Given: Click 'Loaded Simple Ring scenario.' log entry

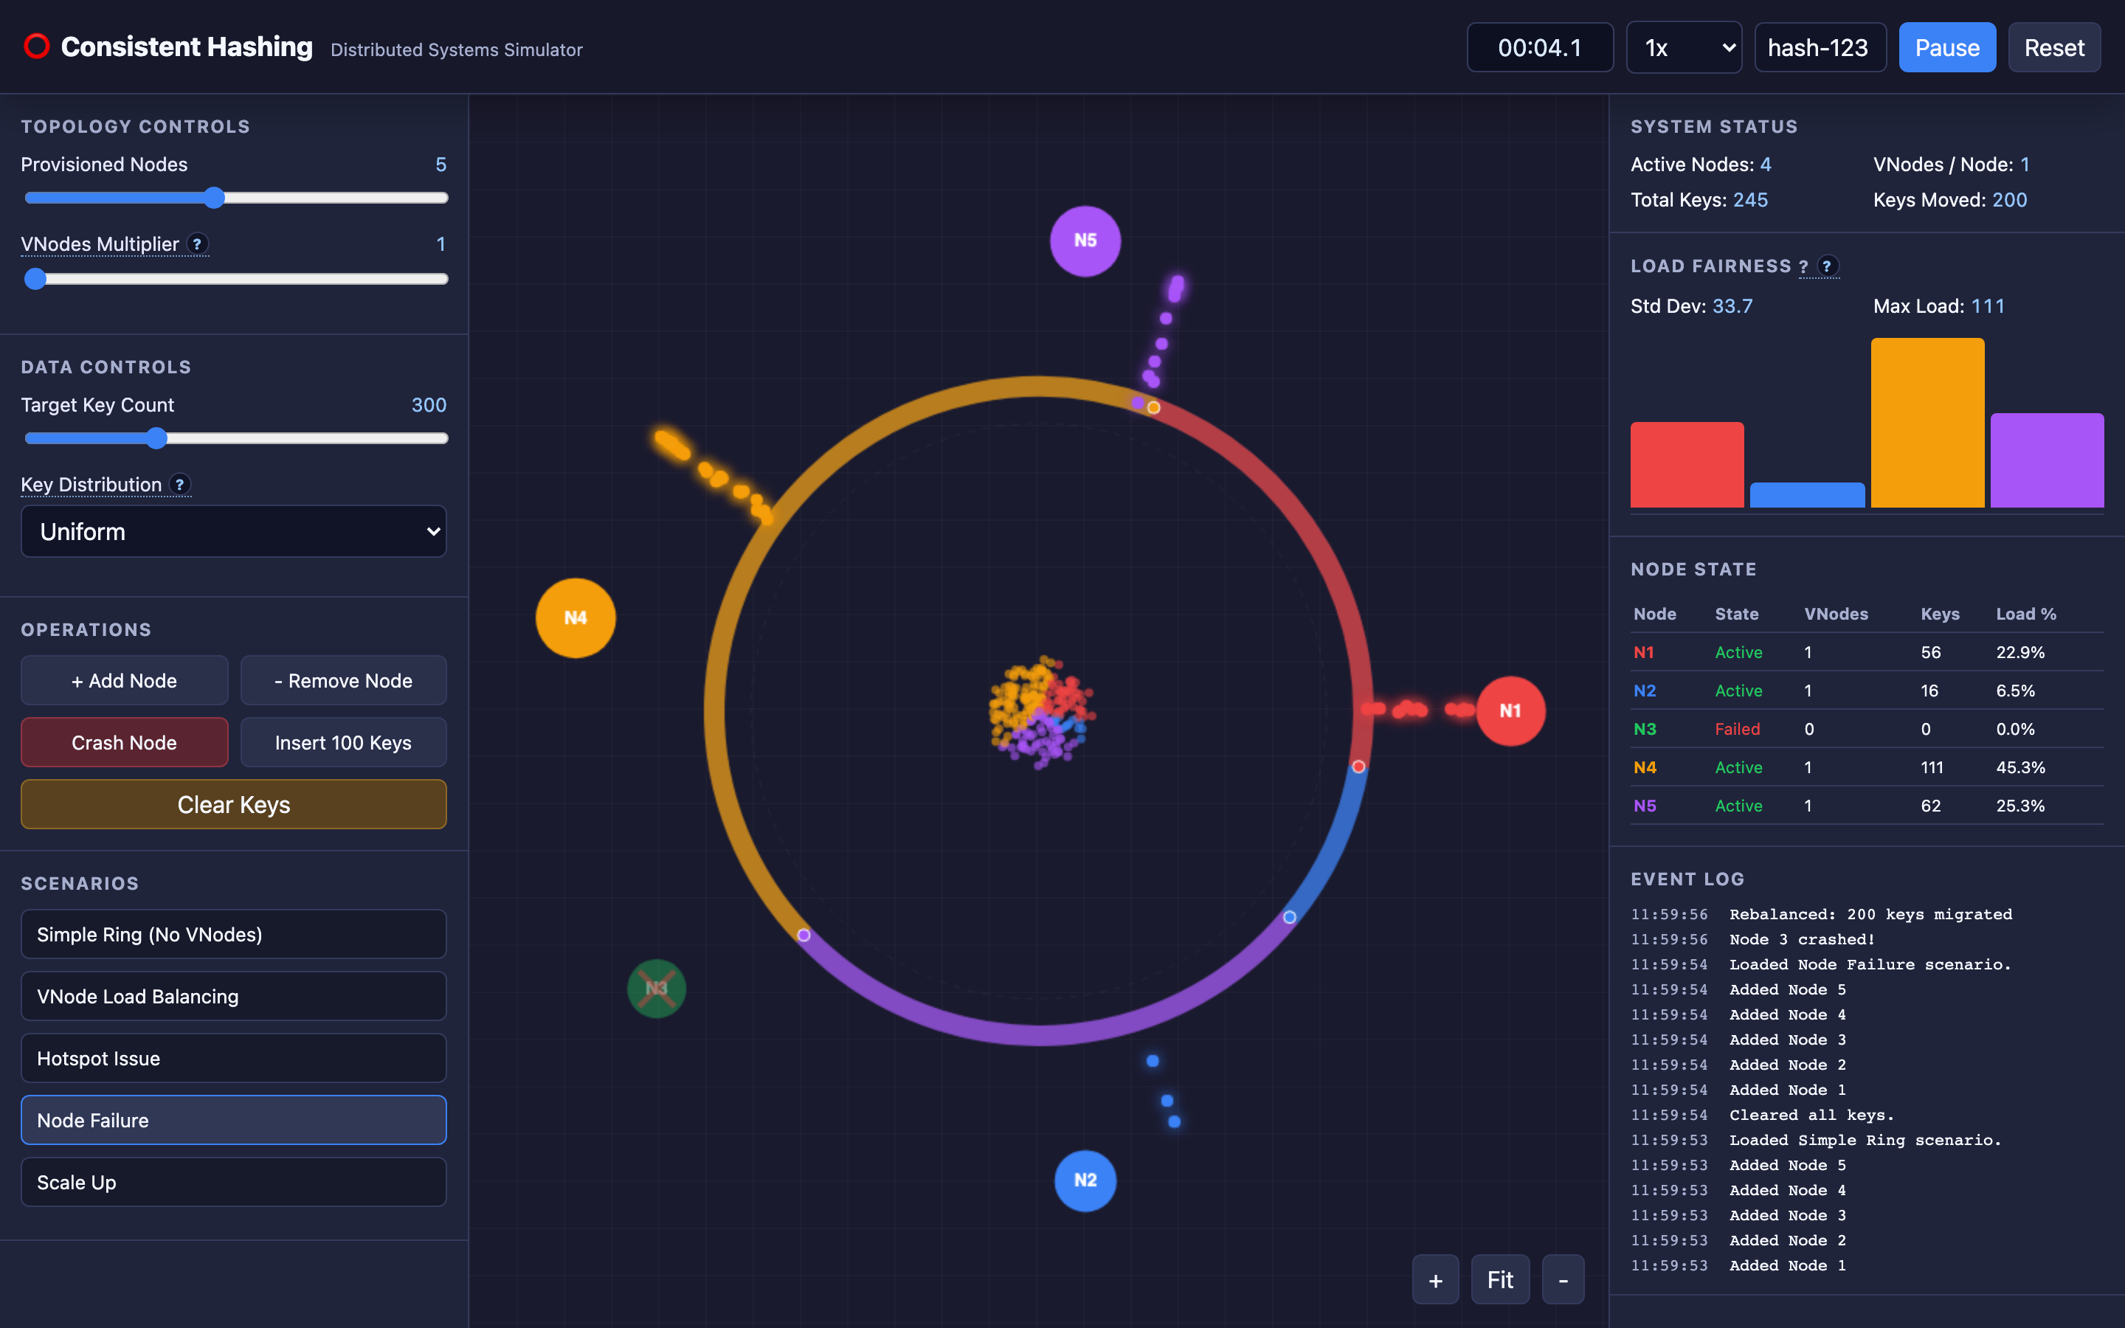Looking at the screenshot, I should pyautogui.click(x=1865, y=1140).
